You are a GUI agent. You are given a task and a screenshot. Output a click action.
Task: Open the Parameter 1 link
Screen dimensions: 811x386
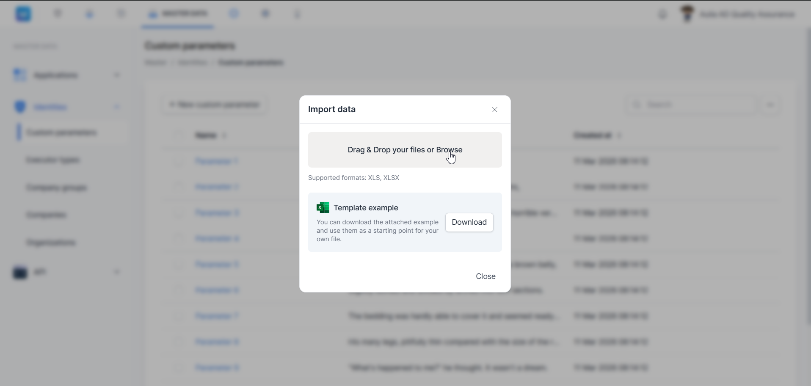217,161
